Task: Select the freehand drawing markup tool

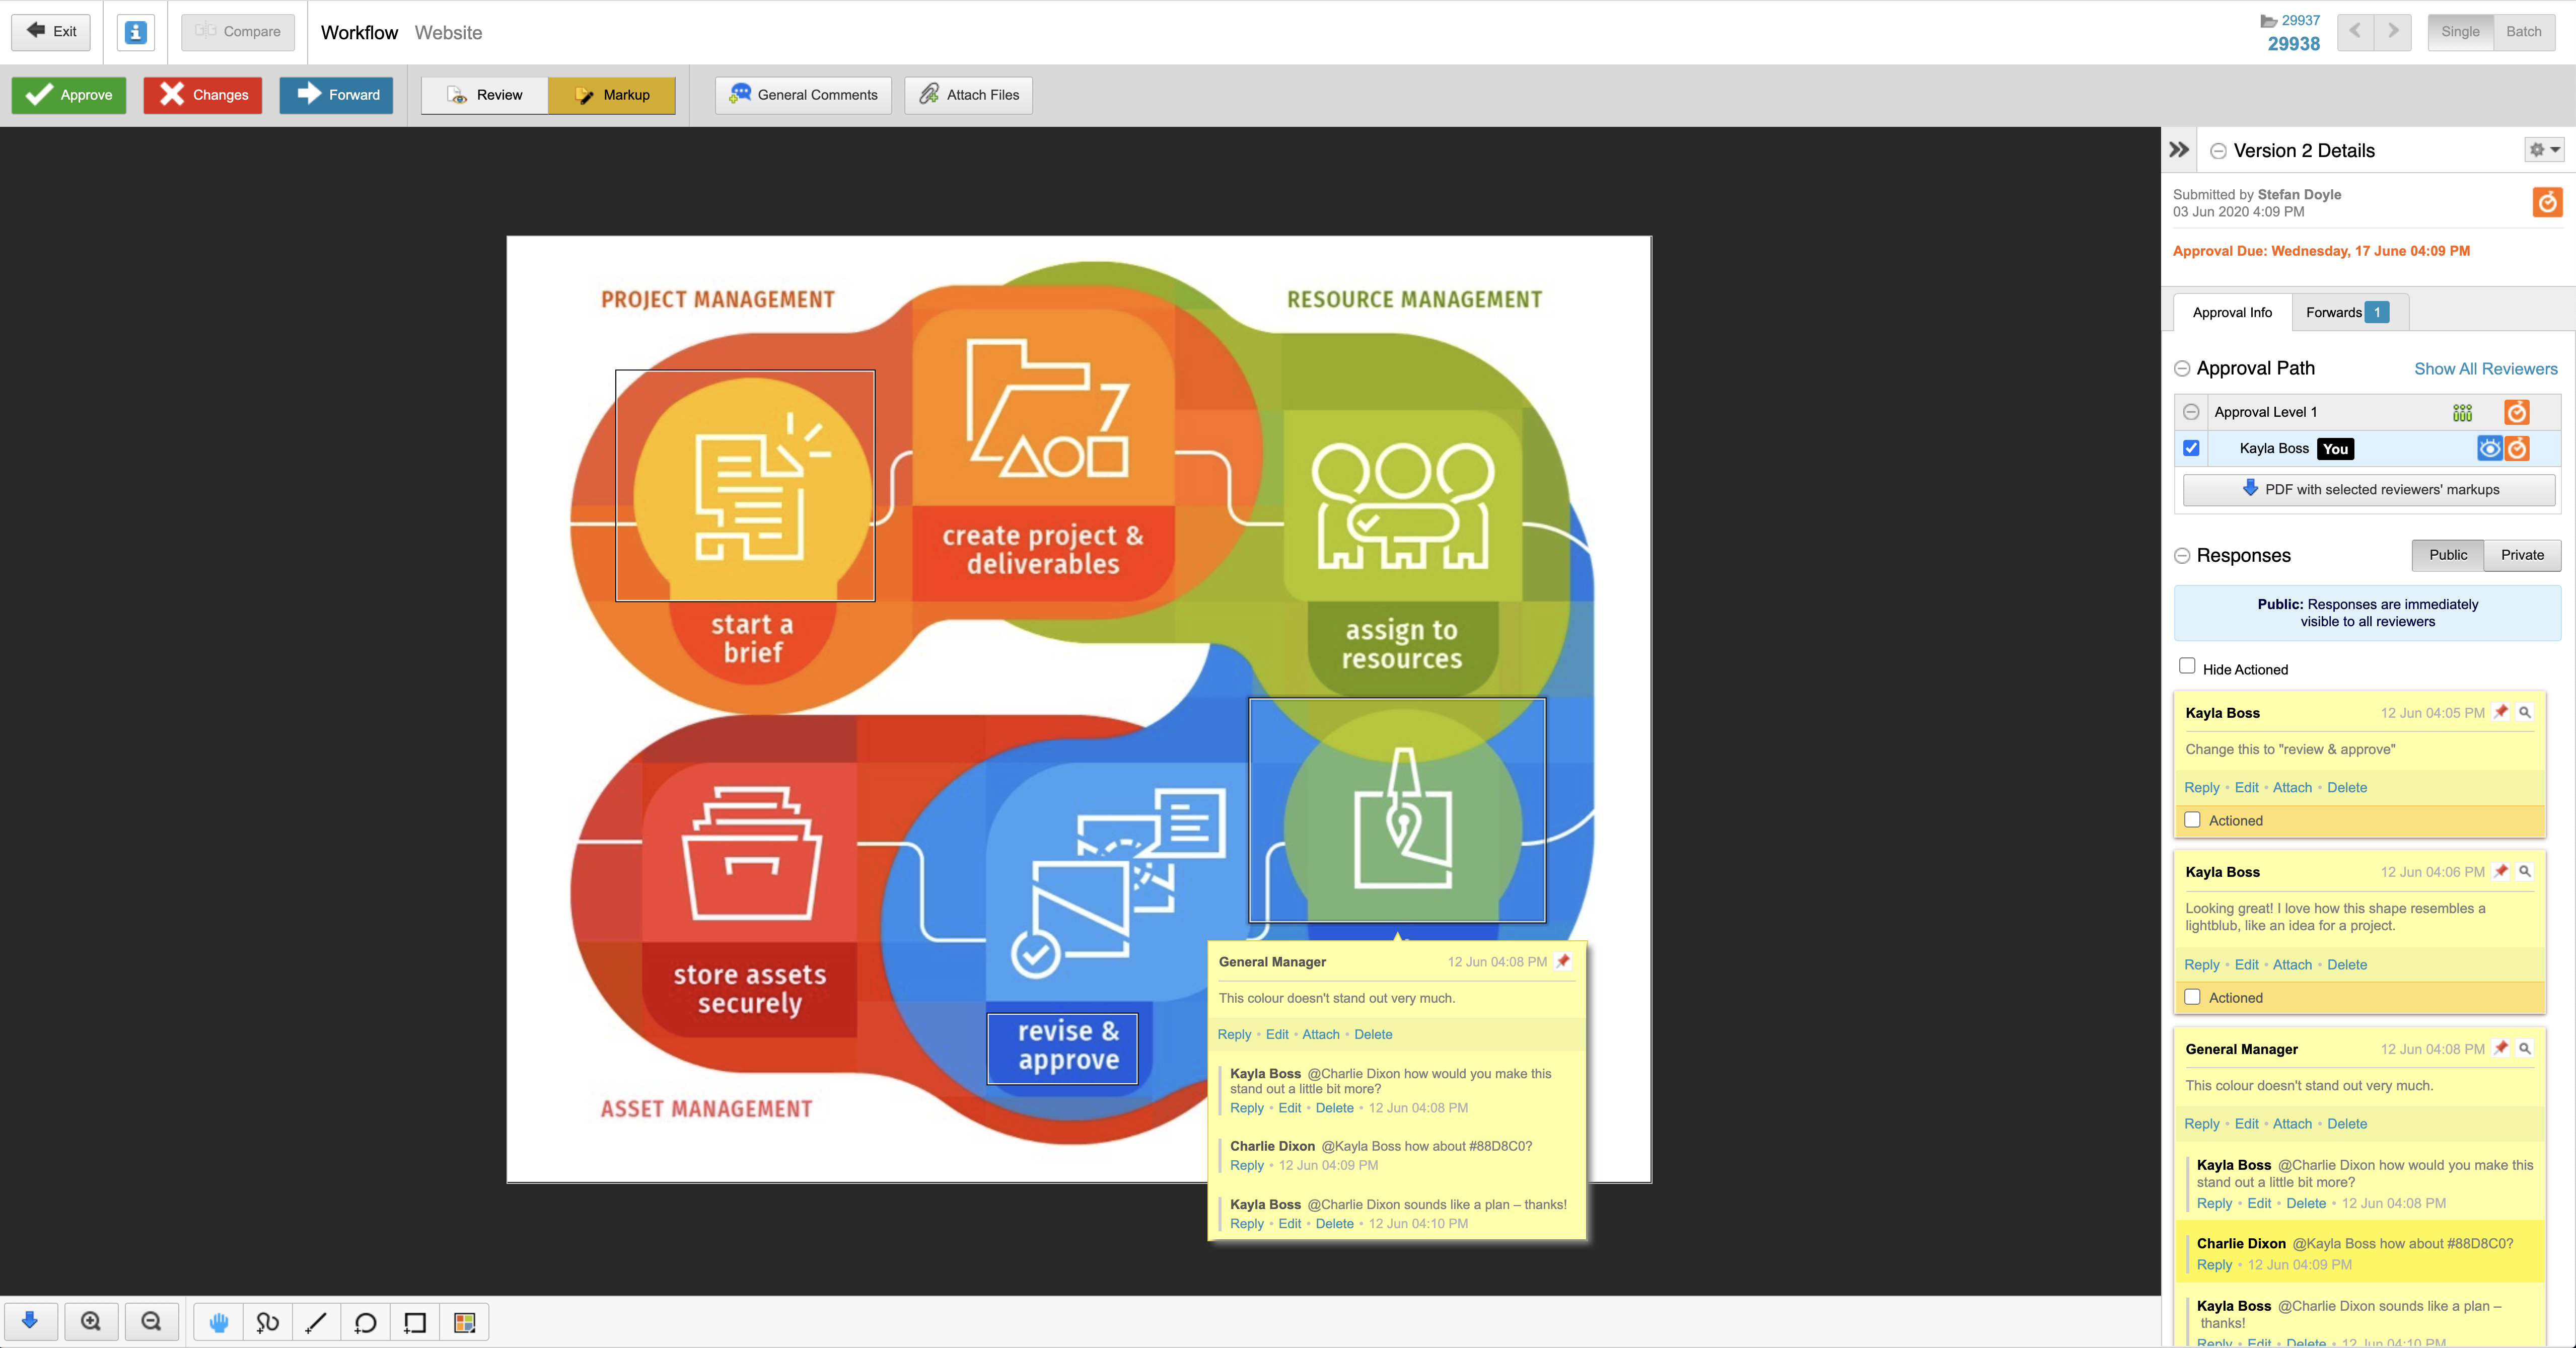Action: (267, 1322)
